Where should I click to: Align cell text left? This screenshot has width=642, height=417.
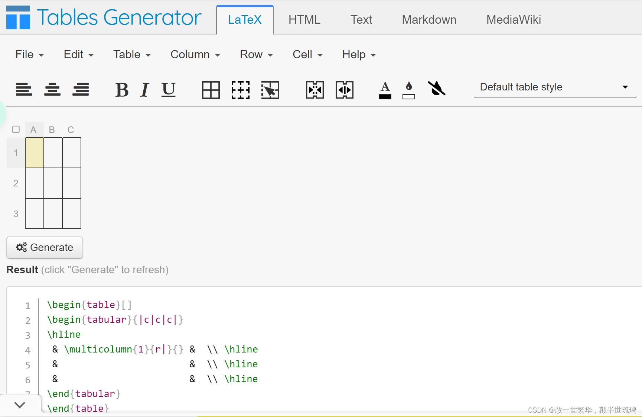[24, 89]
